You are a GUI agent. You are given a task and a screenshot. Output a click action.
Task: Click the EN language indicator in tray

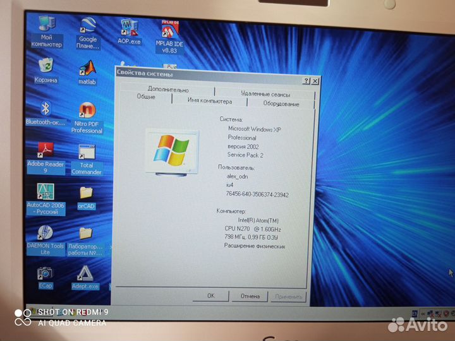point(415,313)
